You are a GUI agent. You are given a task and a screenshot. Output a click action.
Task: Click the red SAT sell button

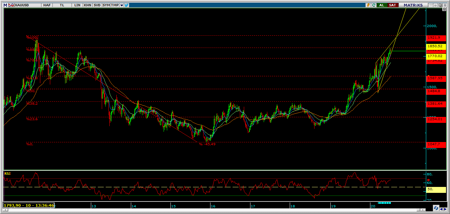392,5
